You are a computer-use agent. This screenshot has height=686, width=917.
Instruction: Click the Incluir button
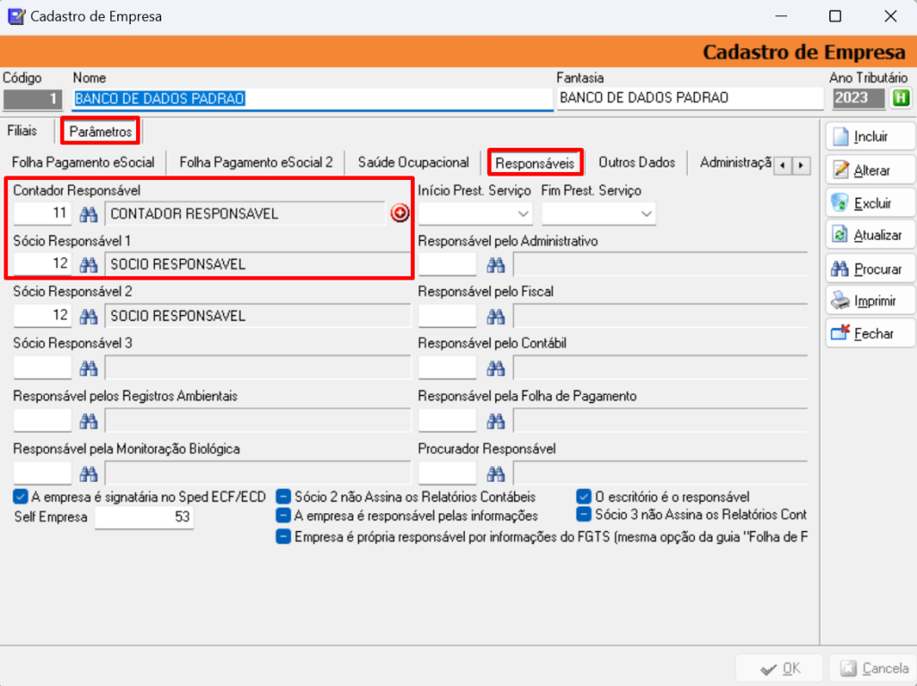pyautogui.click(x=869, y=136)
